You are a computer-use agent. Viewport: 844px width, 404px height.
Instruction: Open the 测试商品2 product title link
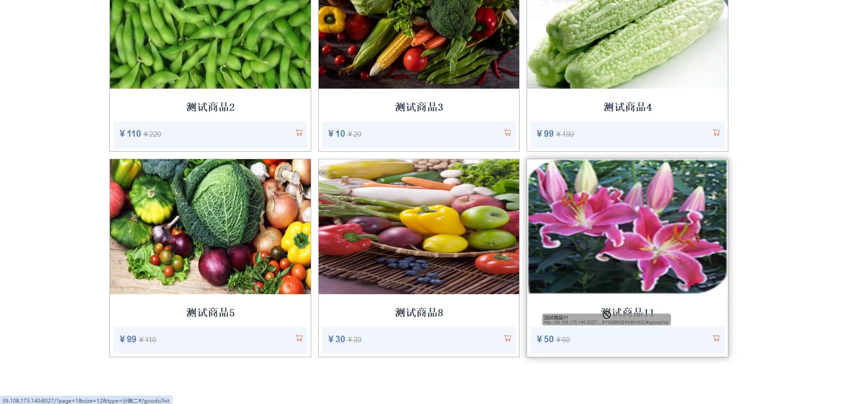(211, 107)
